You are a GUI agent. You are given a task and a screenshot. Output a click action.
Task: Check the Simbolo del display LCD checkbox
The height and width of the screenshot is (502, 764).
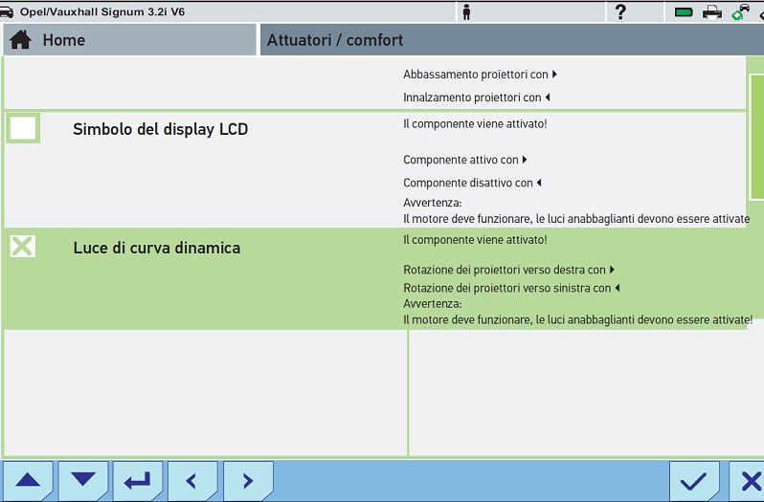(x=23, y=128)
